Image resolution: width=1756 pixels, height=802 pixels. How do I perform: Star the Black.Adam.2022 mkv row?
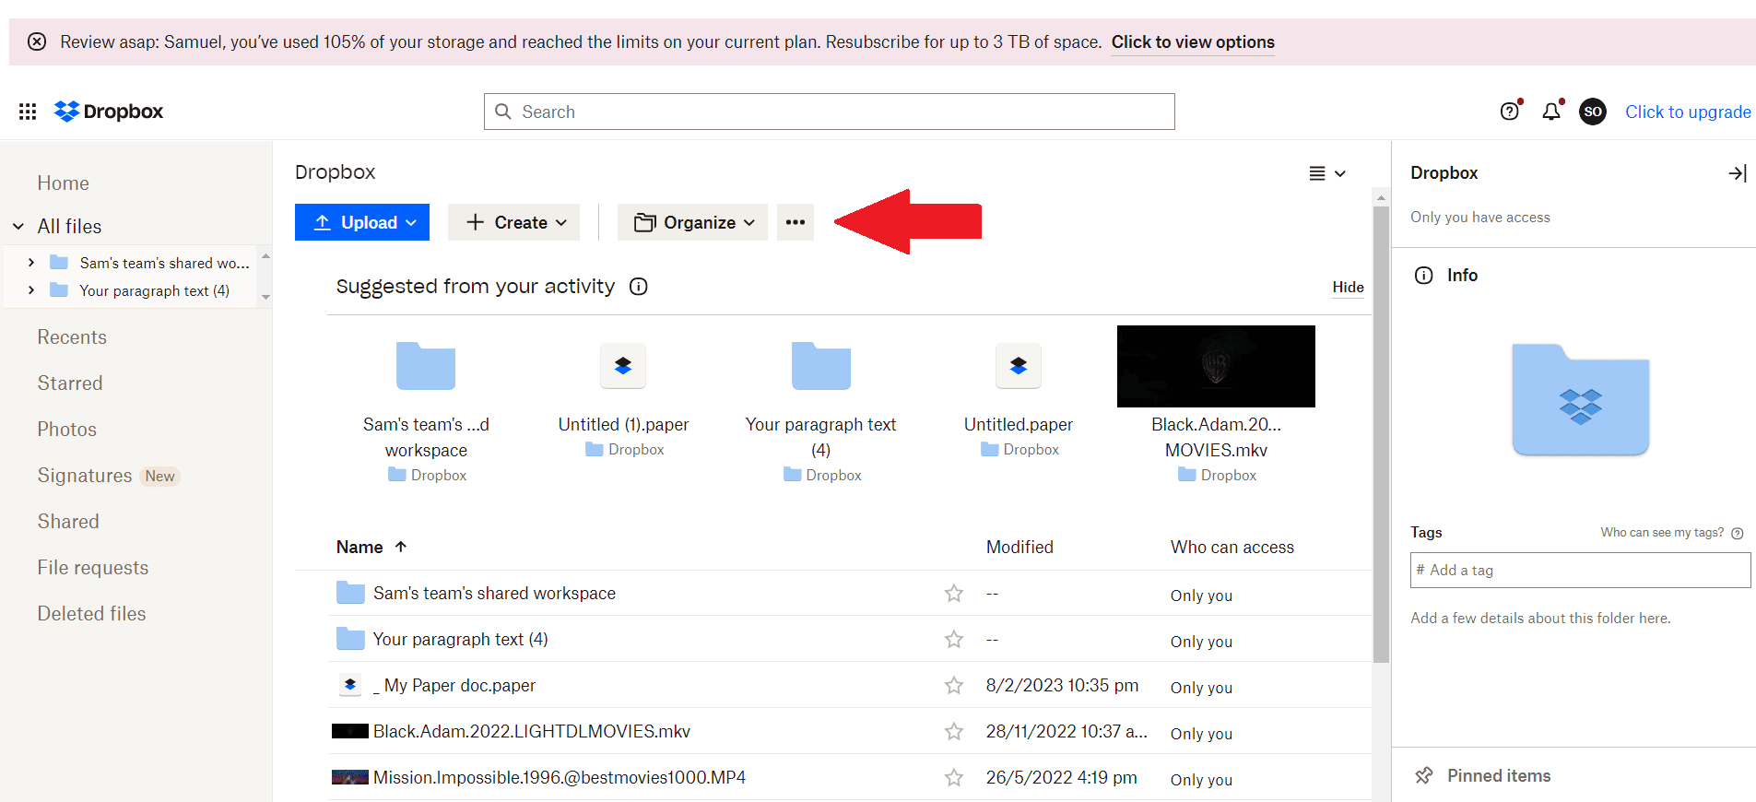tap(954, 732)
